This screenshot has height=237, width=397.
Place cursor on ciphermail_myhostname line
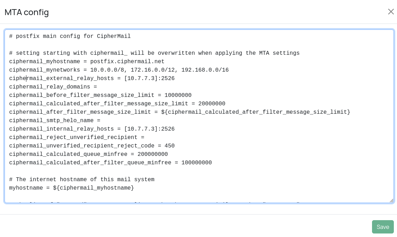click(x=87, y=62)
